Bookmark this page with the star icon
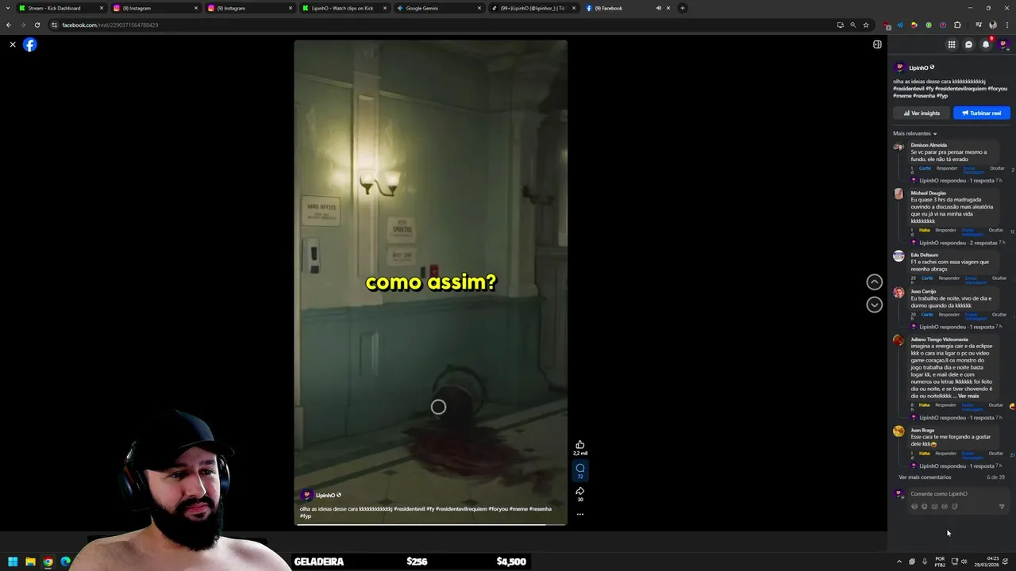 866,25
